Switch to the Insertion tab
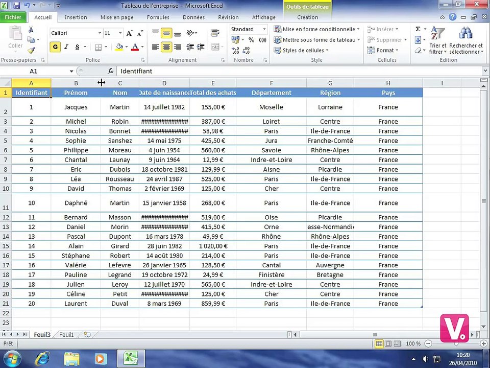Image resolution: width=490 pixels, height=368 pixels. tap(76, 17)
